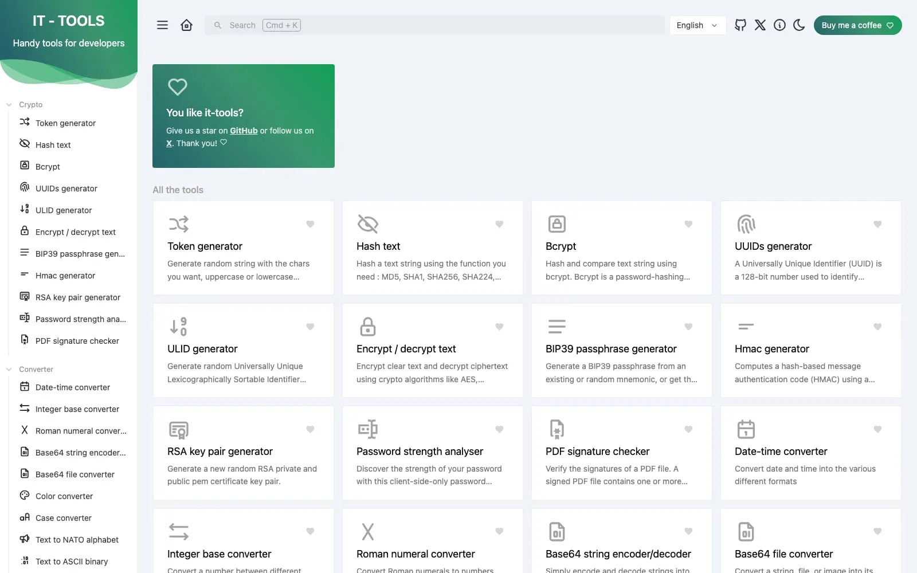Favorite the Bcrypt card

(x=688, y=224)
